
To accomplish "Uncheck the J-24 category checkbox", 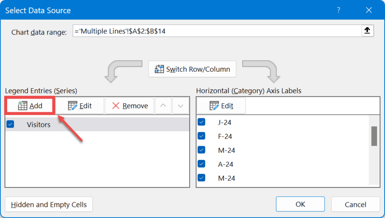I will coord(201,122).
